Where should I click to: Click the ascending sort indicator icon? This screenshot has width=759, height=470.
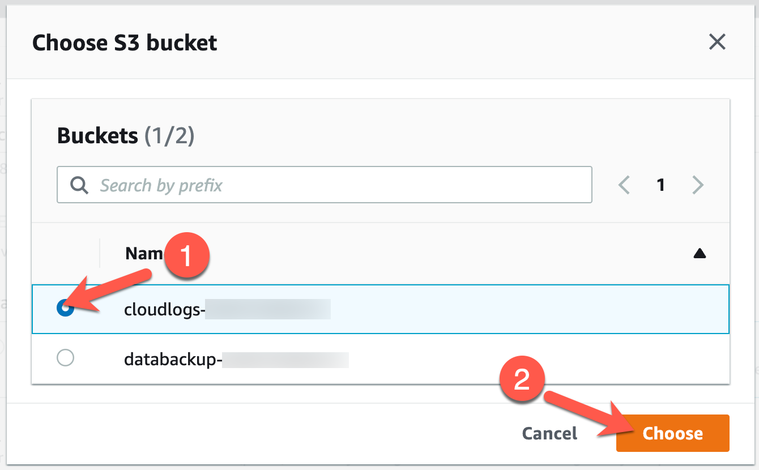click(700, 253)
